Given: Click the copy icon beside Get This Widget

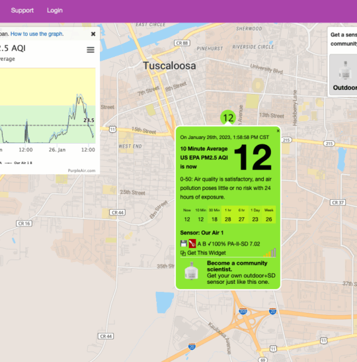Looking at the screenshot, I should pyautogui.click(x=183, y=253).
